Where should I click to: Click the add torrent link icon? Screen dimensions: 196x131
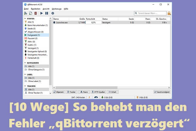(x=25, y=13)
